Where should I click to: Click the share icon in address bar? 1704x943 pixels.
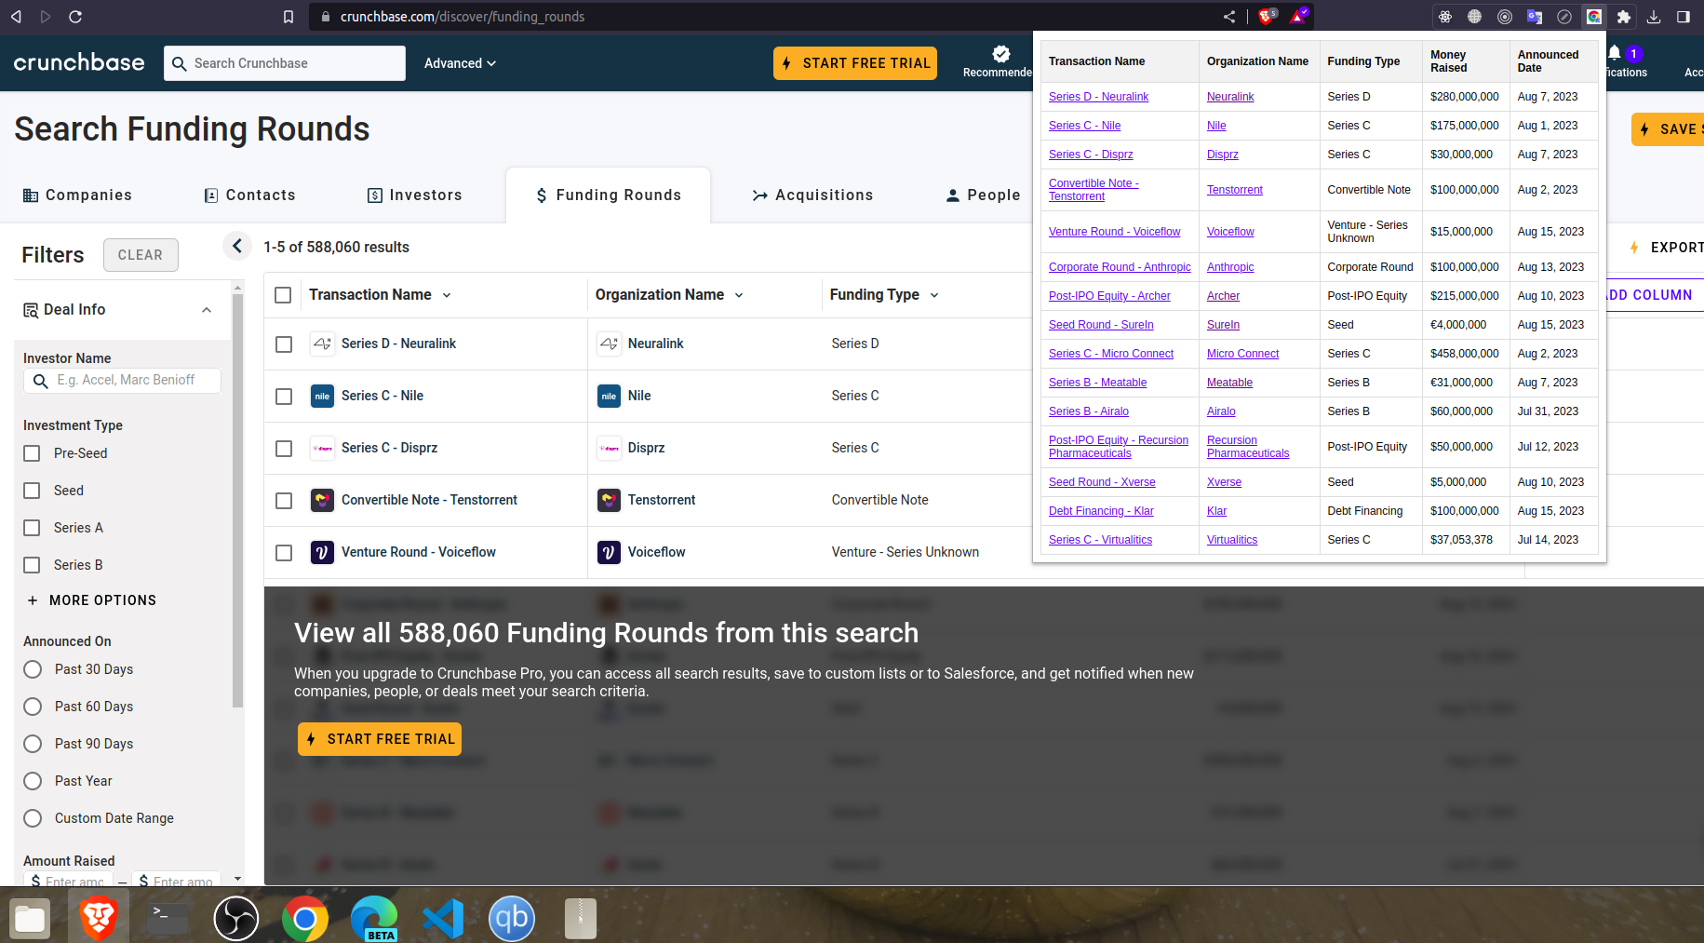(1229, 17)
